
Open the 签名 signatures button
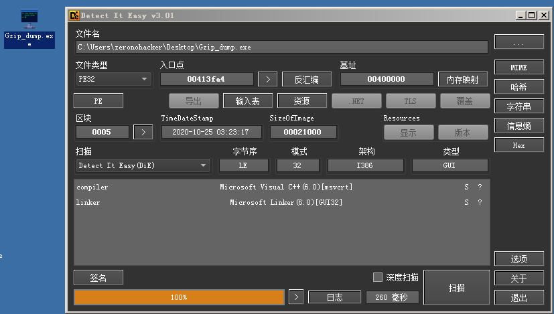coord(98,277)
